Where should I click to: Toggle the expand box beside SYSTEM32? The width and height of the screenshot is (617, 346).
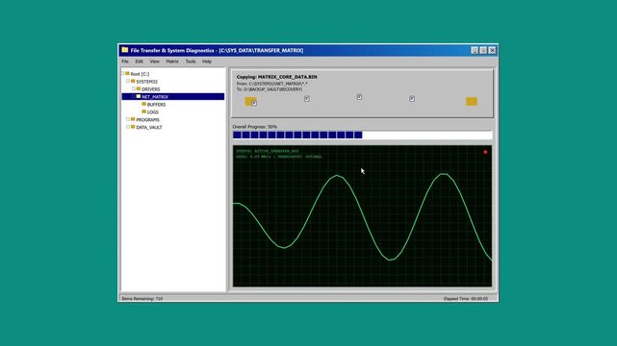pyautogui.click(x=128, y=81)
